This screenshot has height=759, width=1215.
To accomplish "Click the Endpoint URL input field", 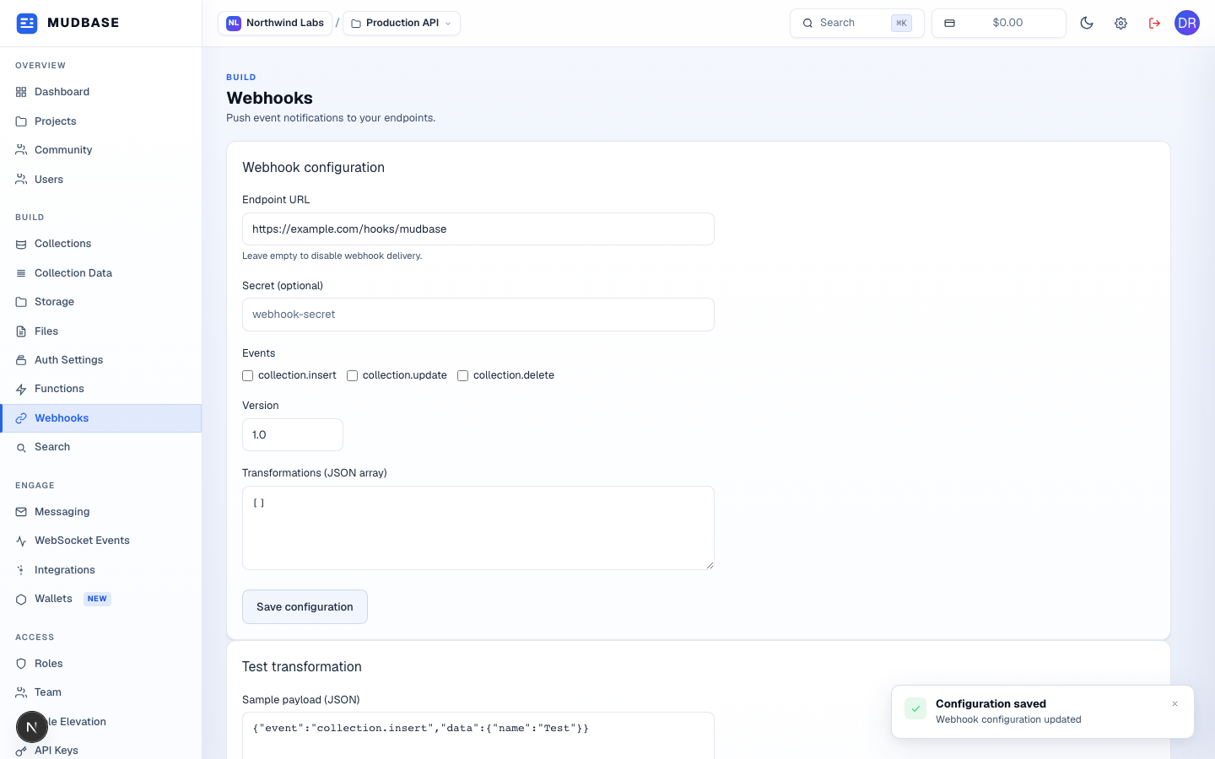I will (x=478, y=229).
